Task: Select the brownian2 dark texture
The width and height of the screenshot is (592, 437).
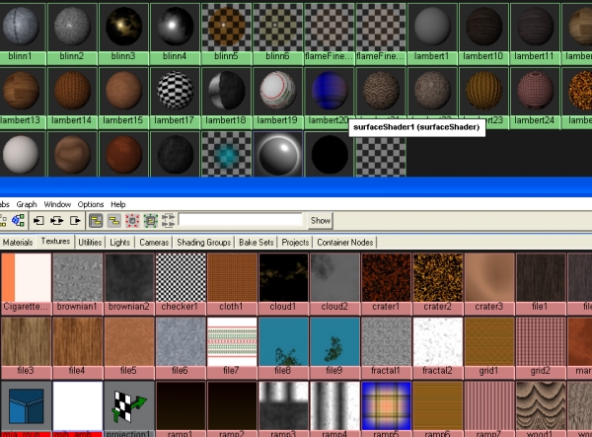Action: click(x=129, y=278)
